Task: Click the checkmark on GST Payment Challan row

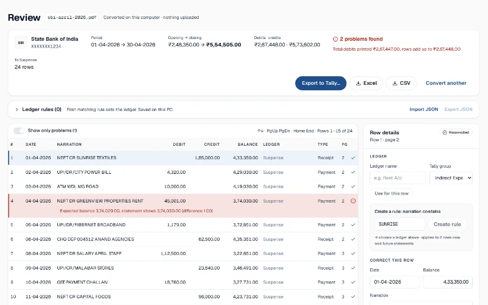Action: [x=353, y=282]
